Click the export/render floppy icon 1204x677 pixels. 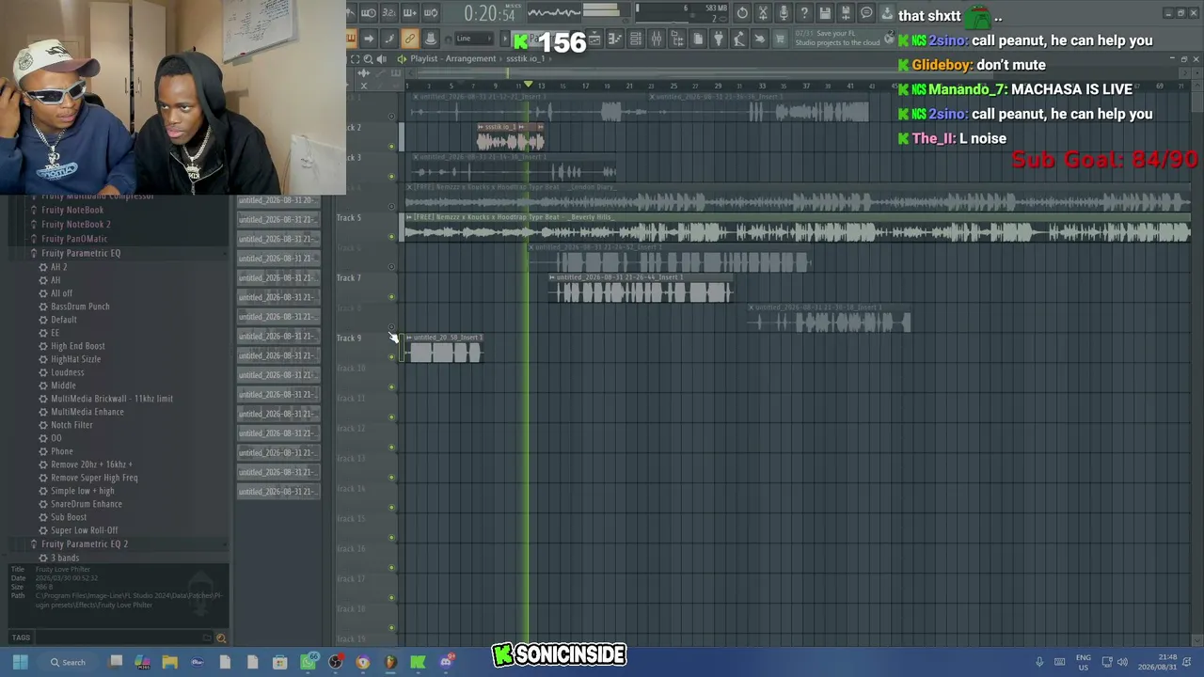click(846, 13)
